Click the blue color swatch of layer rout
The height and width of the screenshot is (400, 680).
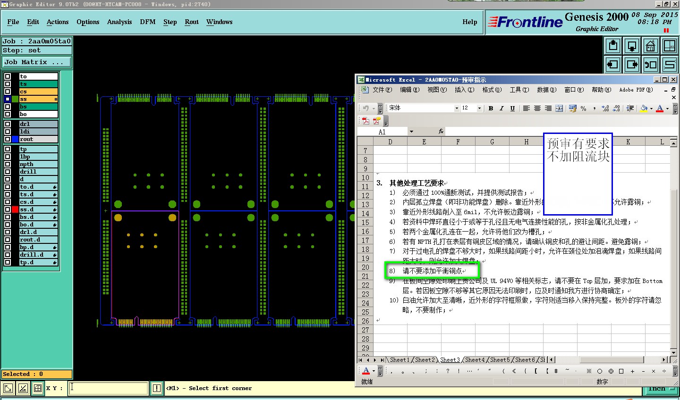[x=16, y=139]
